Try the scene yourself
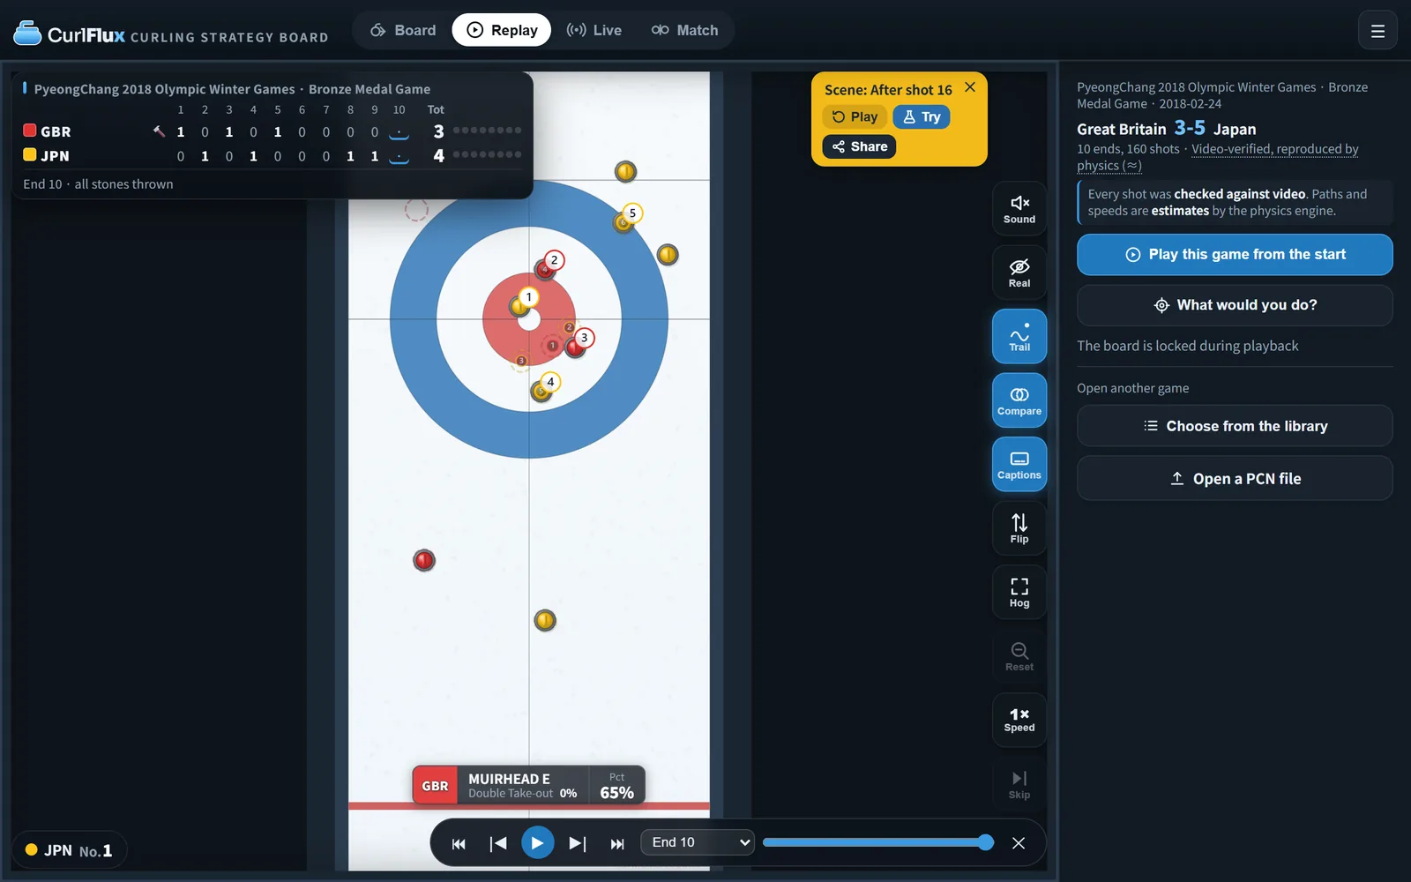Image resolution: width=1411 pixels, height=882 pixels. click(922, 116)
